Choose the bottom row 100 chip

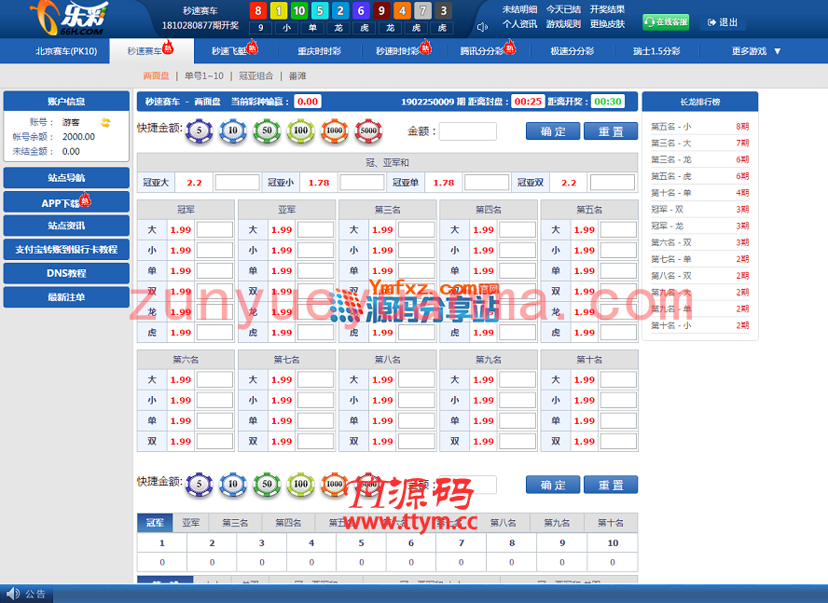point(300,485)
